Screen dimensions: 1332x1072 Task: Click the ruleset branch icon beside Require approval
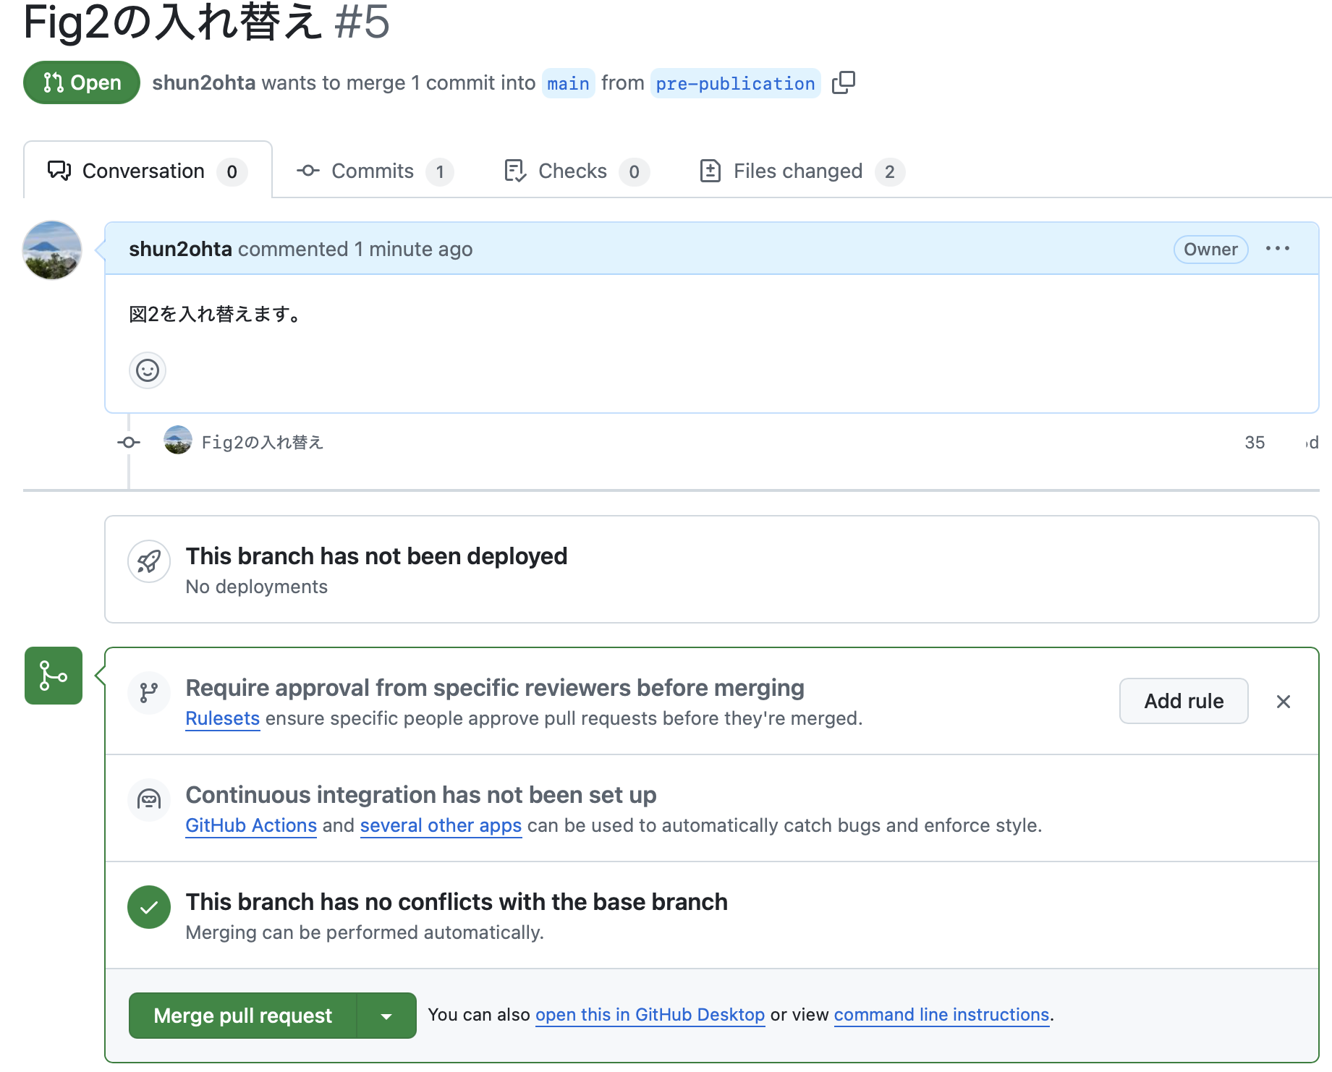click(149, 693)
